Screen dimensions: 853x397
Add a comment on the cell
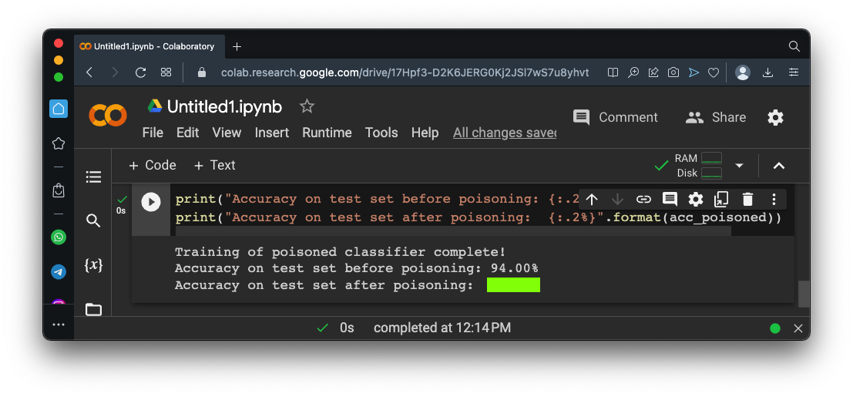[x=670, y=200]
